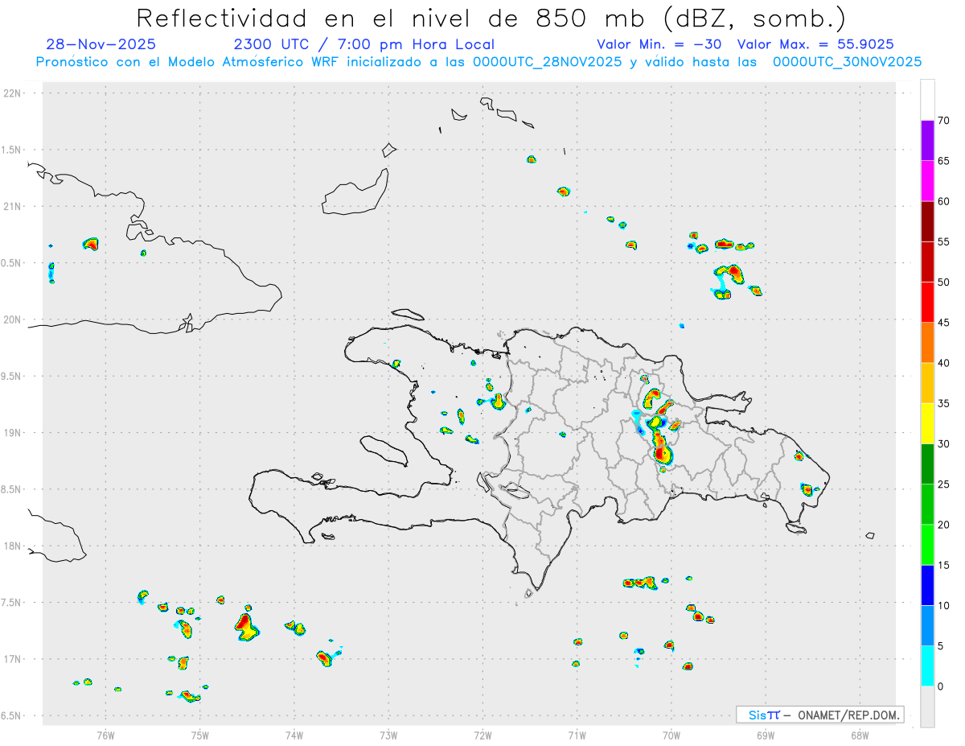Pick the gold 35–40 dBZ colorbar segment
Viewport: 965px width, 746px height.
[x=927, y=383]
